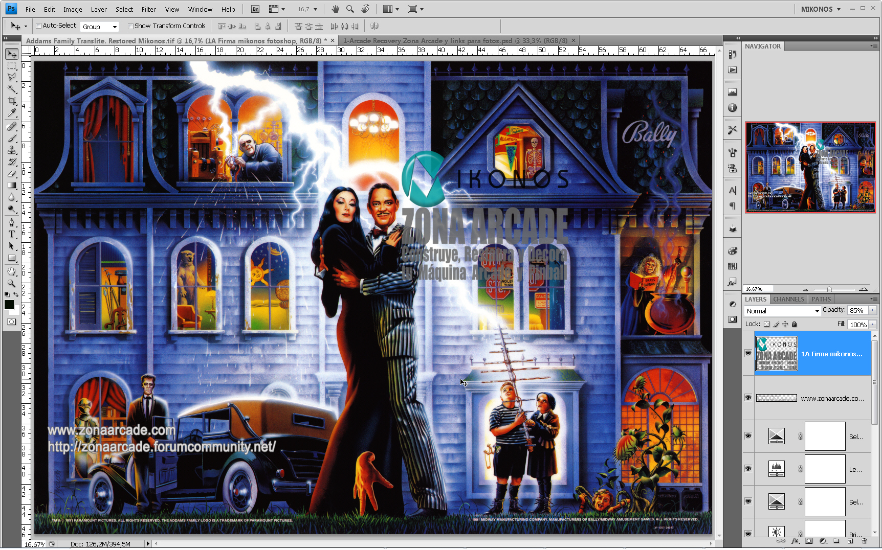Select the Clone Stamp tool
This screenshot has width=882, height=550.
coord(12,150)
